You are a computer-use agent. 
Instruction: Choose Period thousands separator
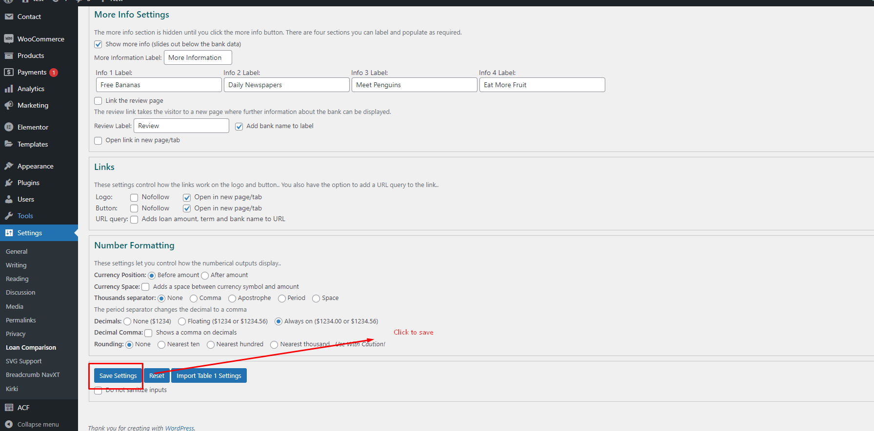(x=282, y=299)
